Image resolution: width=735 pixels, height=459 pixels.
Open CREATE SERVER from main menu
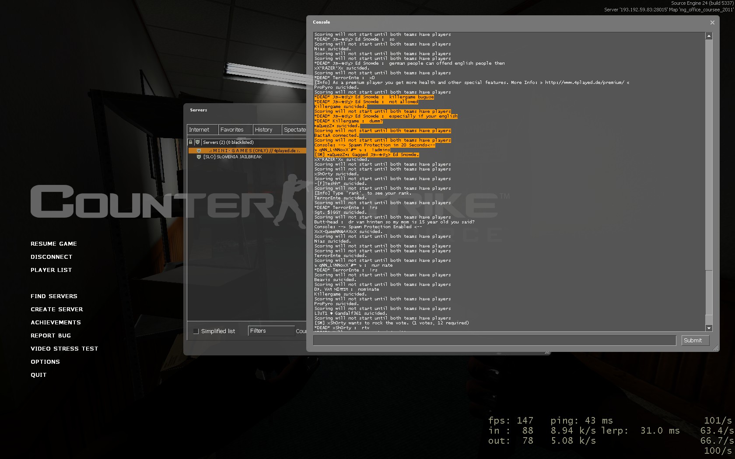click(x=57, y=309)
